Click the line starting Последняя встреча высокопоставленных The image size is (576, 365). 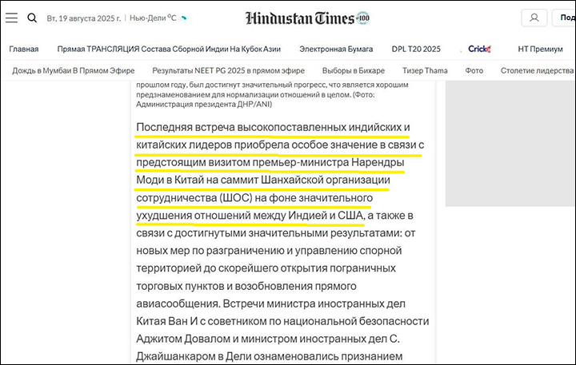(x=273, y=127)
